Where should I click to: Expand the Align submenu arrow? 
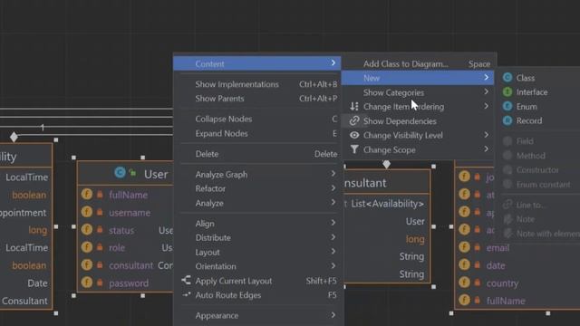click(333, 223)
